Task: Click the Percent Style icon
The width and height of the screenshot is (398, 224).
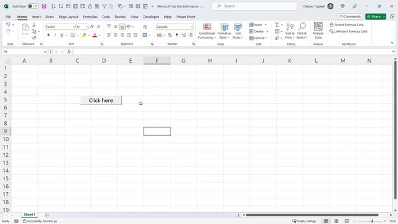Action: click(x=170, y=35)
